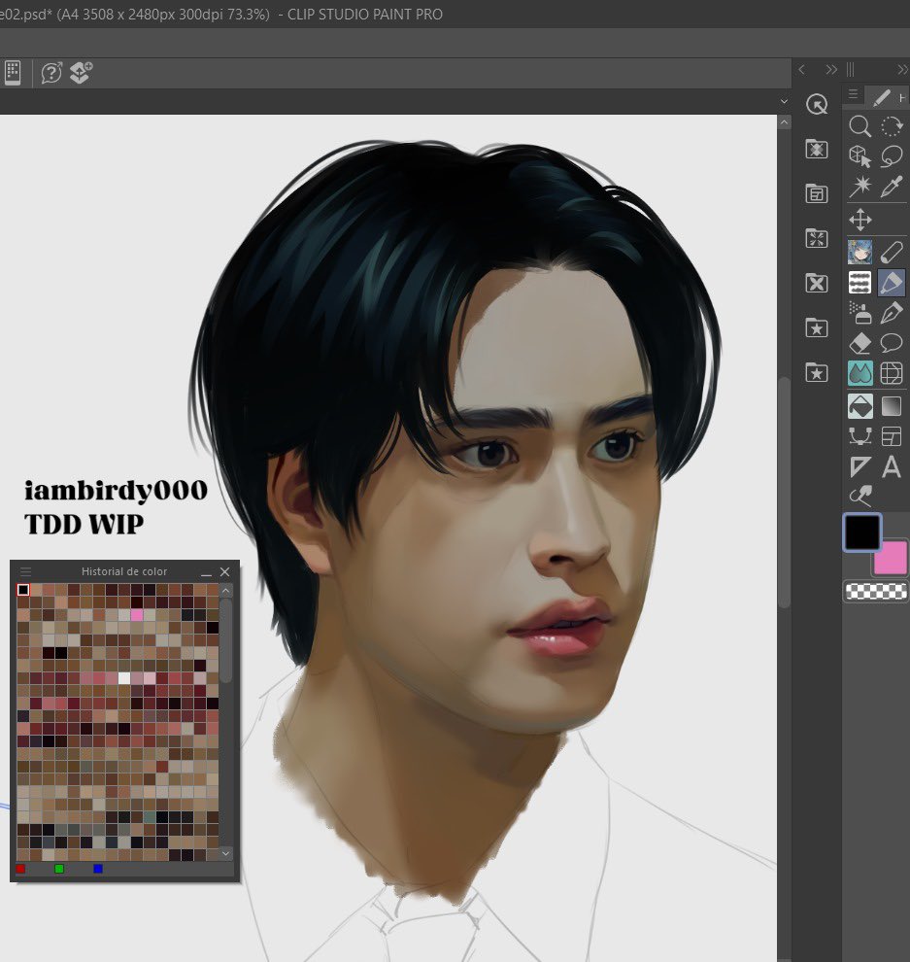Select the Text A tool
This screenshot has height=962, width=910.
click(x=892, y=466)
